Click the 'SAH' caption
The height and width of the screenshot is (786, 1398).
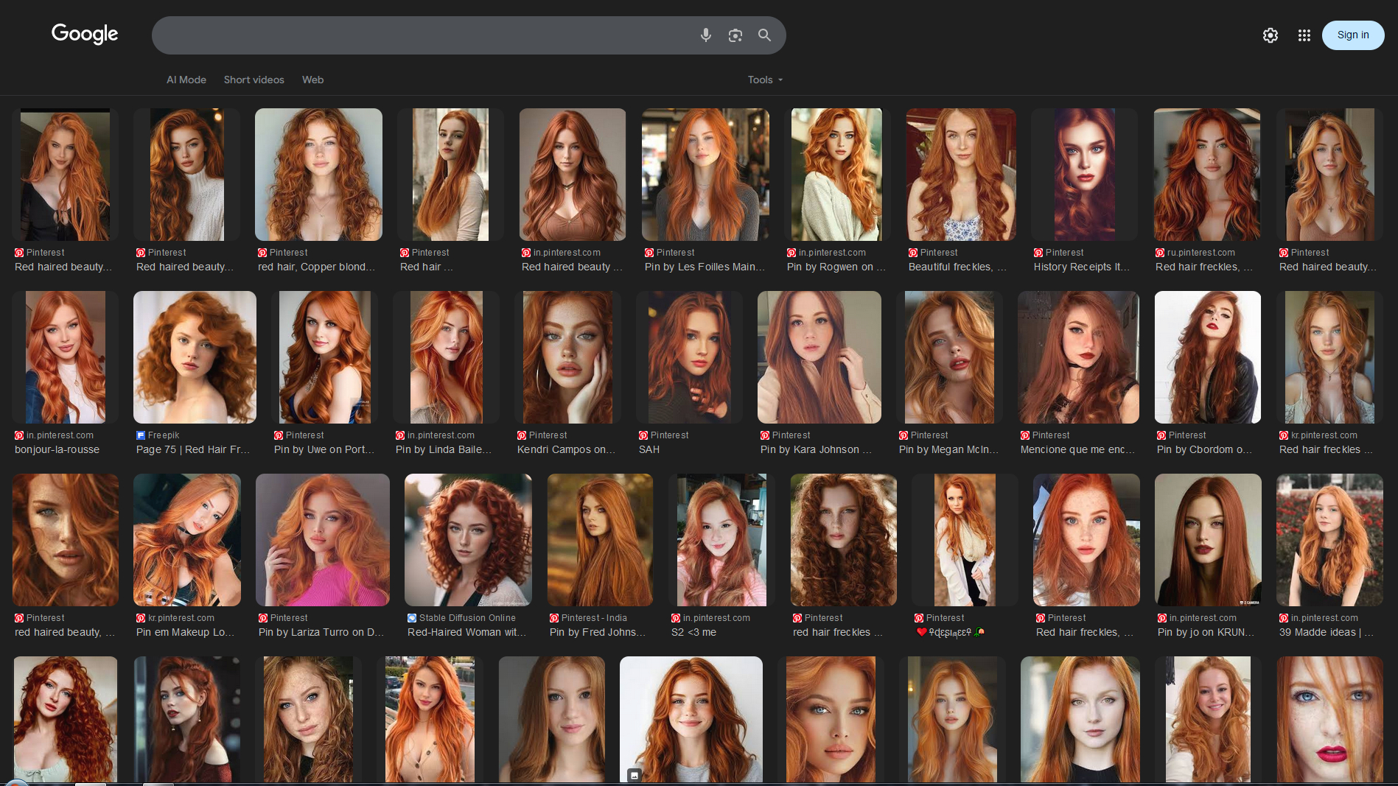point(649,449)
